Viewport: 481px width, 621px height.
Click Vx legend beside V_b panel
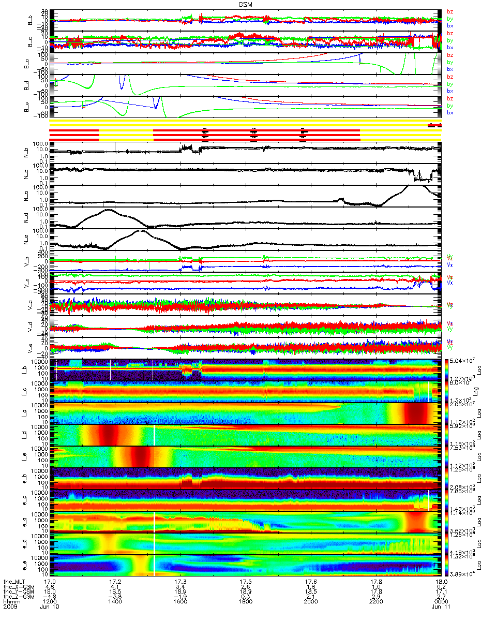tap(450, 264)
